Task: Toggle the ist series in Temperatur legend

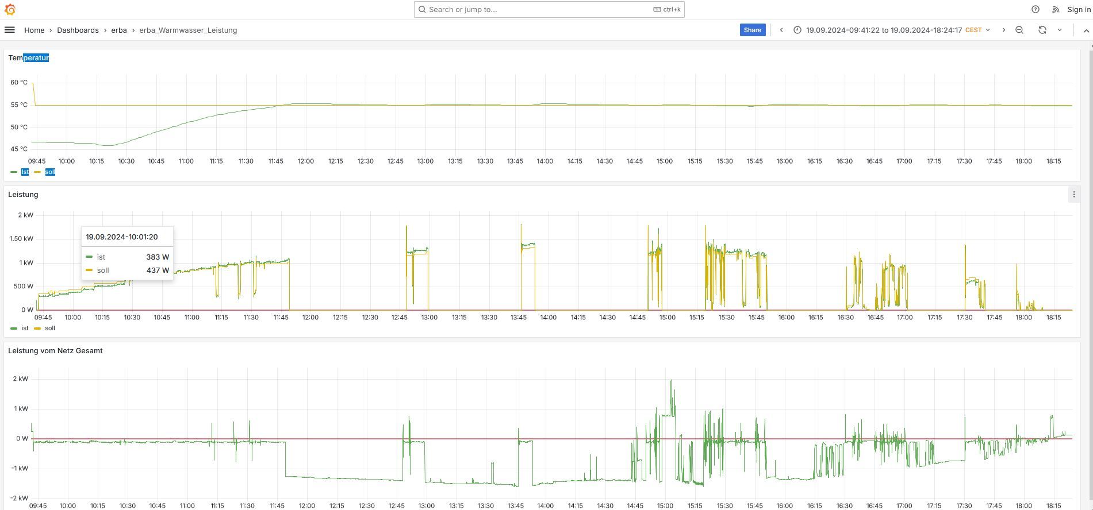Action: [25, 172]
